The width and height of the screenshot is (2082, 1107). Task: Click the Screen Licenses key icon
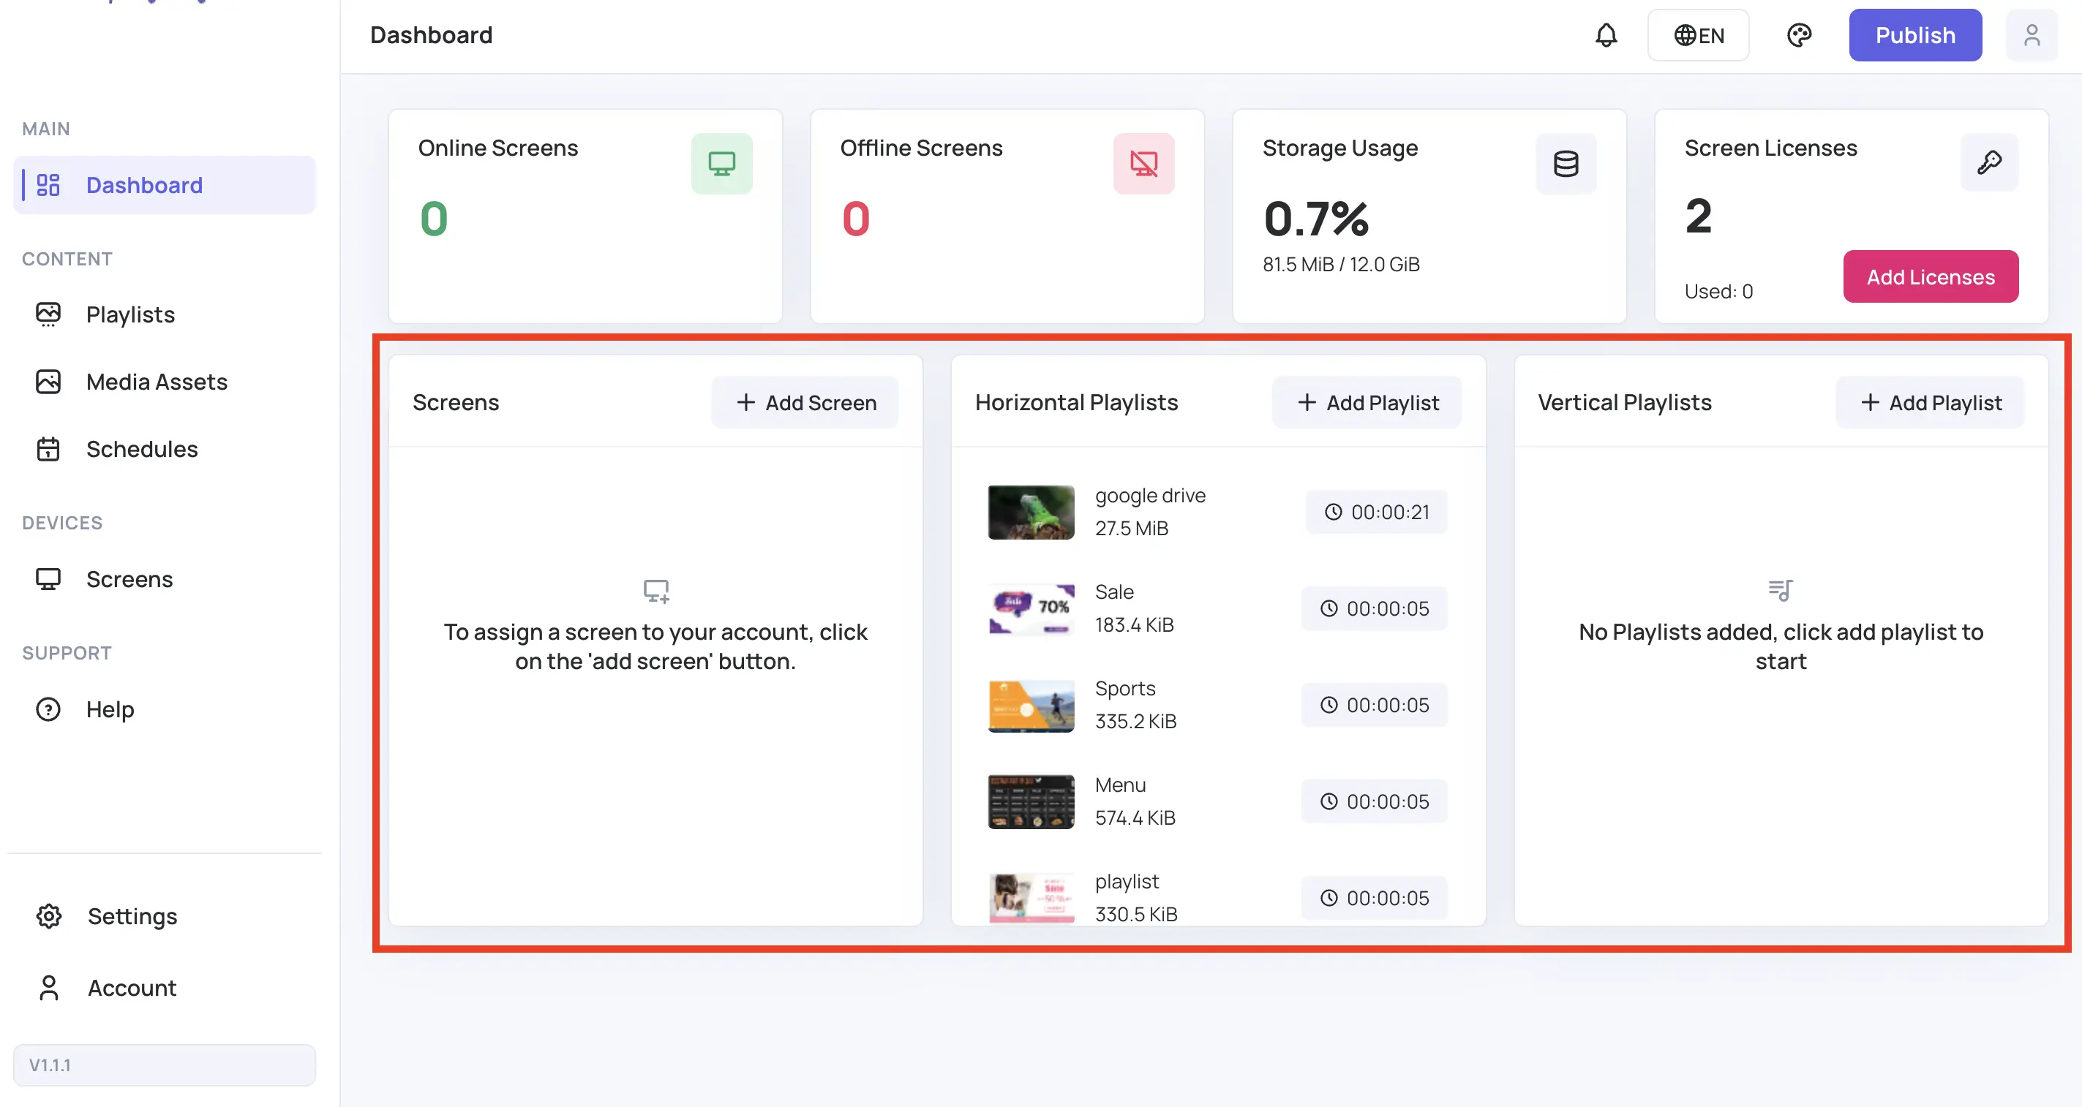point(1989,162)
